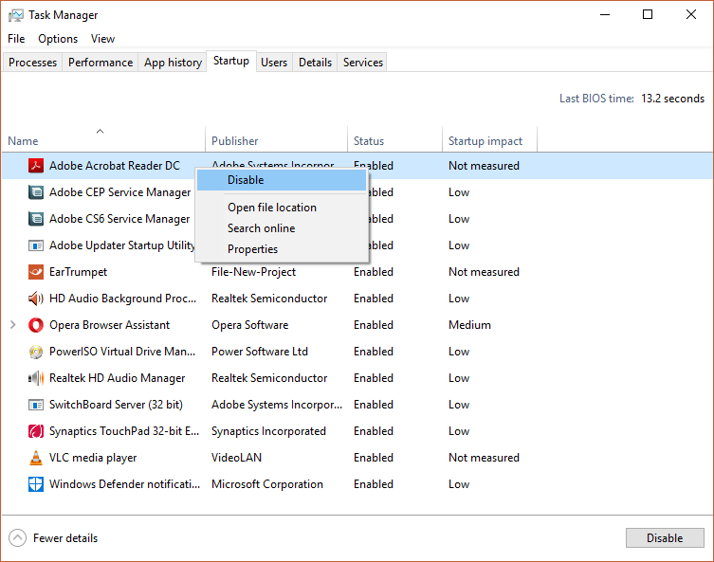Image resolution: width=714 pixels, height=562 pixels.
Task: Click the Synaptics TouchPad icon
Action: pos(36,431)
